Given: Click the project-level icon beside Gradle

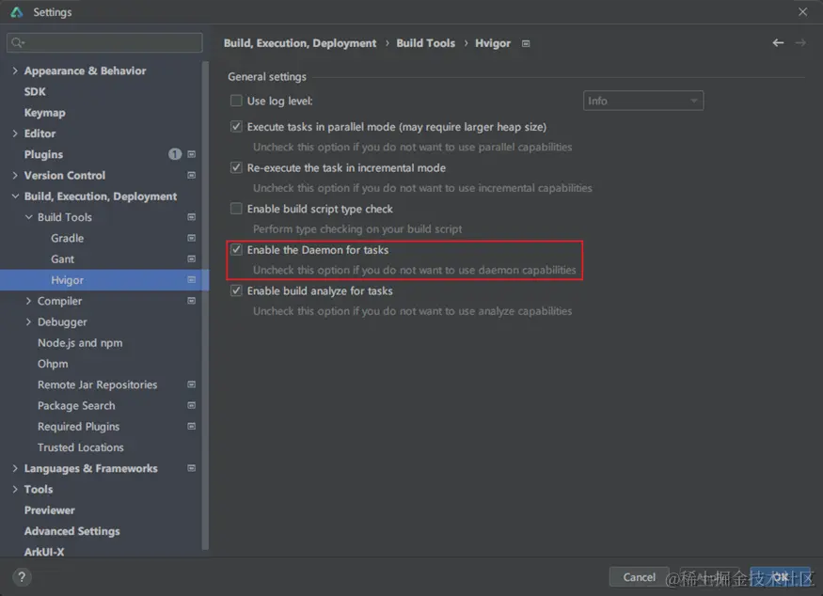Looking at the screenshot, I should (192, 239).
